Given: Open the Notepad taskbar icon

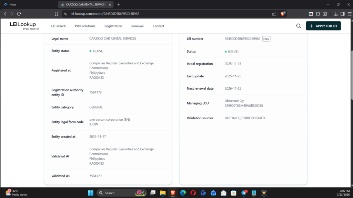Looking at the screenshot, I should tap(254, 193).
